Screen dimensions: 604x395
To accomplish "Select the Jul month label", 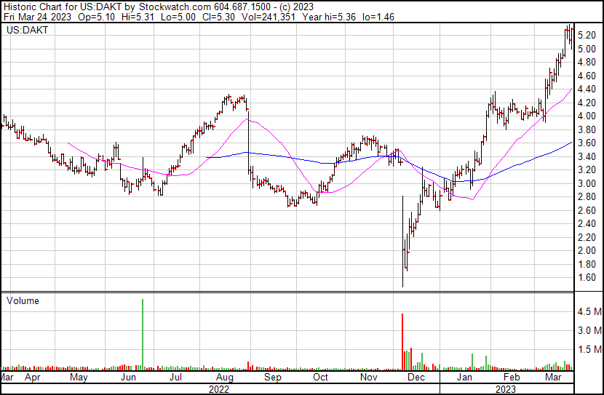I will 175,378.
